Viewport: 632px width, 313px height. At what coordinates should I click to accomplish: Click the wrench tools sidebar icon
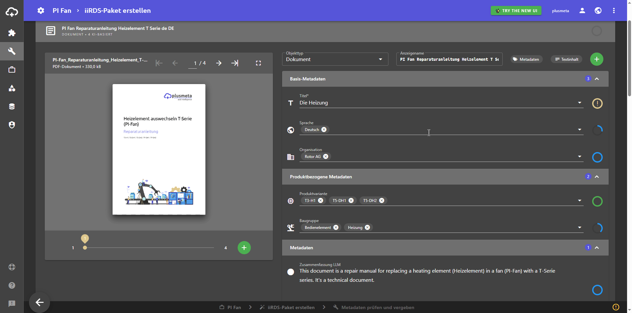click(12, 51)
